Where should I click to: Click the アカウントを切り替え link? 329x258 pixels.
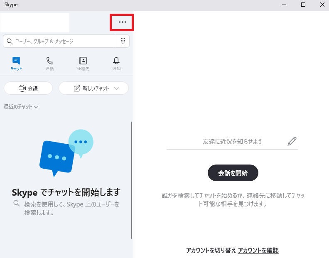pos(211,250)
